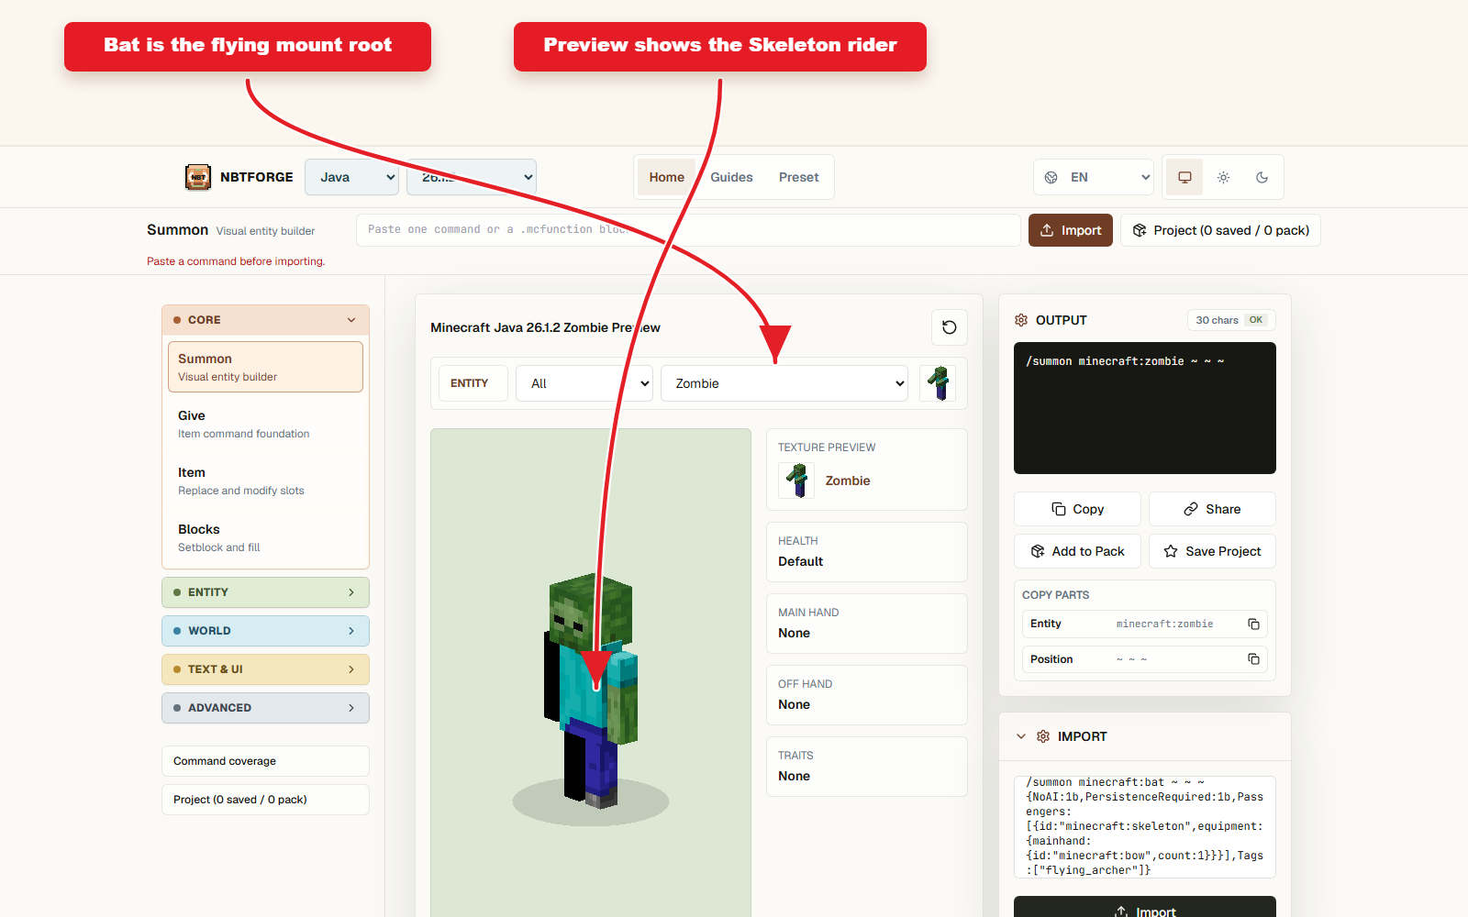This screenshot has width=1468, height=917.
Task: Select system display theme icon
Action: (x=1184, y=177)
